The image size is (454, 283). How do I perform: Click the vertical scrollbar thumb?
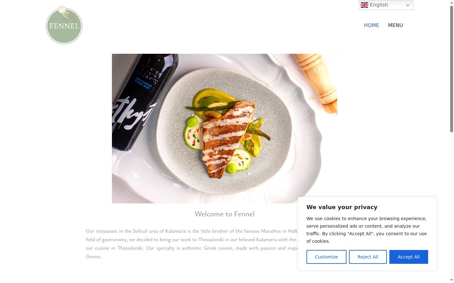pos(451,69)
